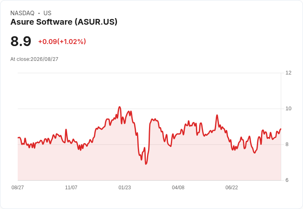
Task: Click the chart's lowest dip near 7
Action: click(146, 164)
